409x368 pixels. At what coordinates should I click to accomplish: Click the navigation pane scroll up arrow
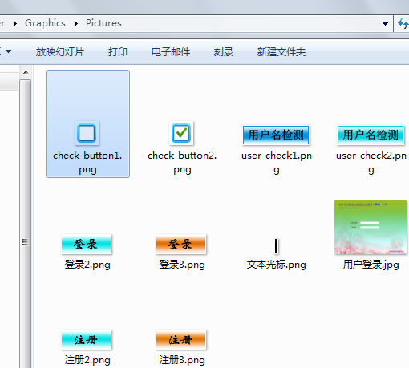tap(26, 72)
